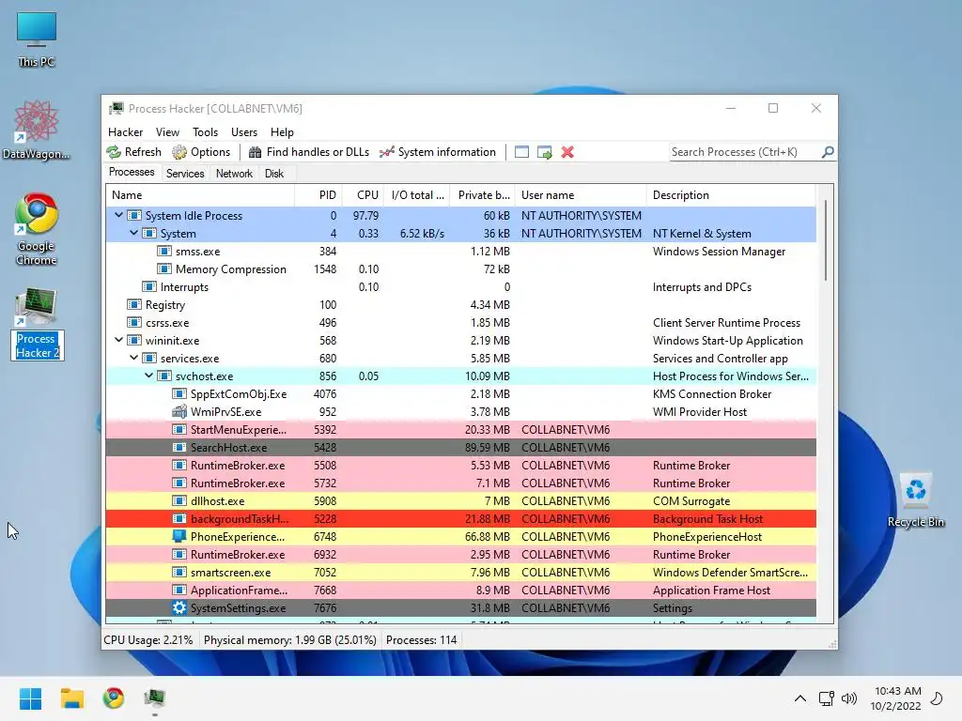Viewport: 962px width, 721px height.
Task: Select the Interrupts row
Action: click(x=460, y=287)
